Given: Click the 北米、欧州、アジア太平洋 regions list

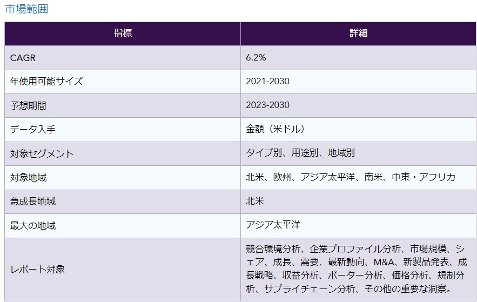Looking at the screenshot, I should (351, 177).
